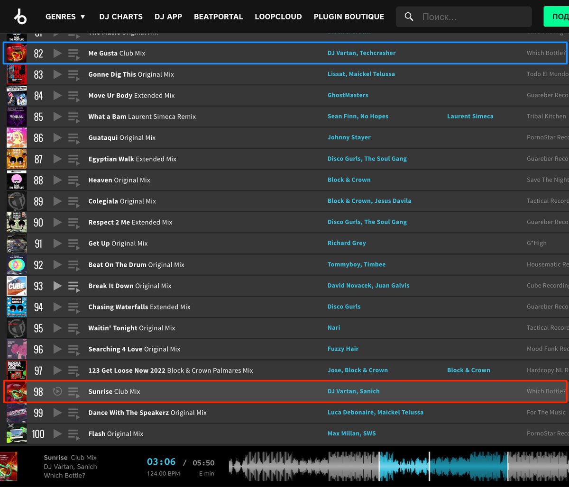Play Chasing Waterfalls Extended Mix
Screen dimensions: 569x487
click(57, 307)
